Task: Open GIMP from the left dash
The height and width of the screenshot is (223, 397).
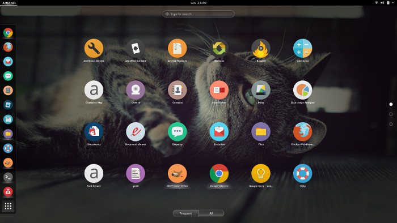Action: coord(8,162)
